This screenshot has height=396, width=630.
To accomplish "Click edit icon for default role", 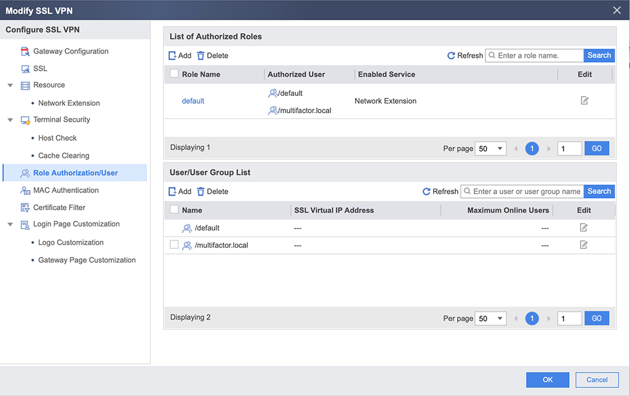I will (584, 101).
